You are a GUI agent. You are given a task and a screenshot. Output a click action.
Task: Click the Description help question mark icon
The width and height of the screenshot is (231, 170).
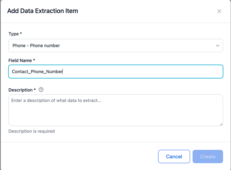tap(41, 90)
